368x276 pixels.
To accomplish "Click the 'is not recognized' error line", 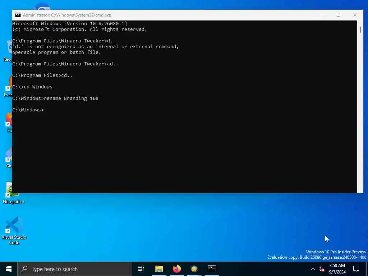I will [96, 47].
